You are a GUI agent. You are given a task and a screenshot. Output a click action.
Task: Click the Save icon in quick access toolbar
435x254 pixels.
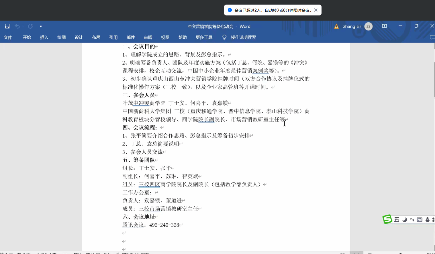pos(7,26)
